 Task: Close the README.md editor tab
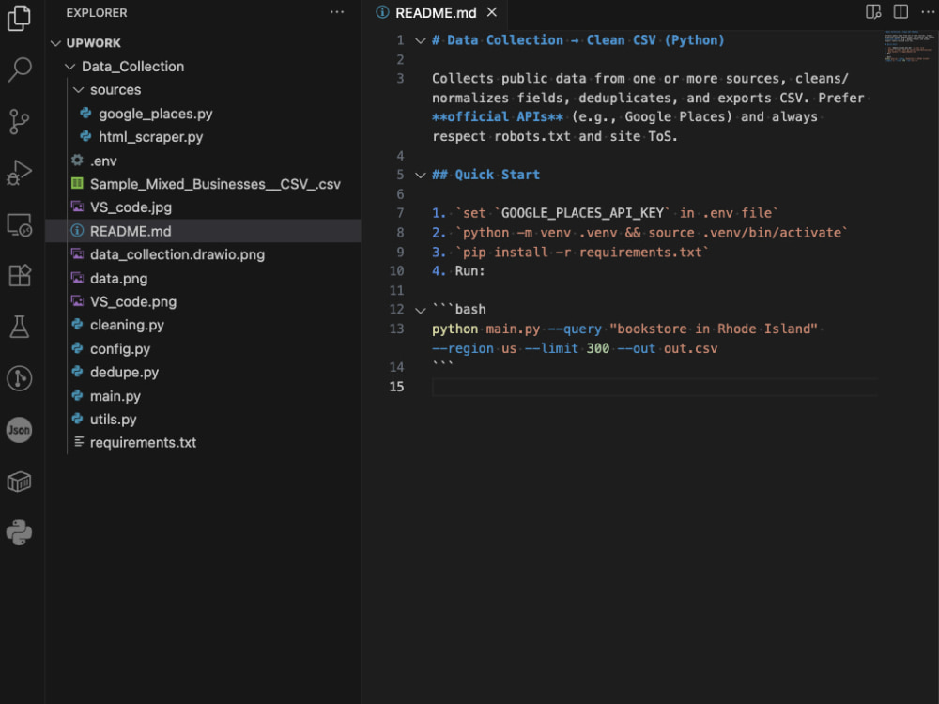[492, 12]
